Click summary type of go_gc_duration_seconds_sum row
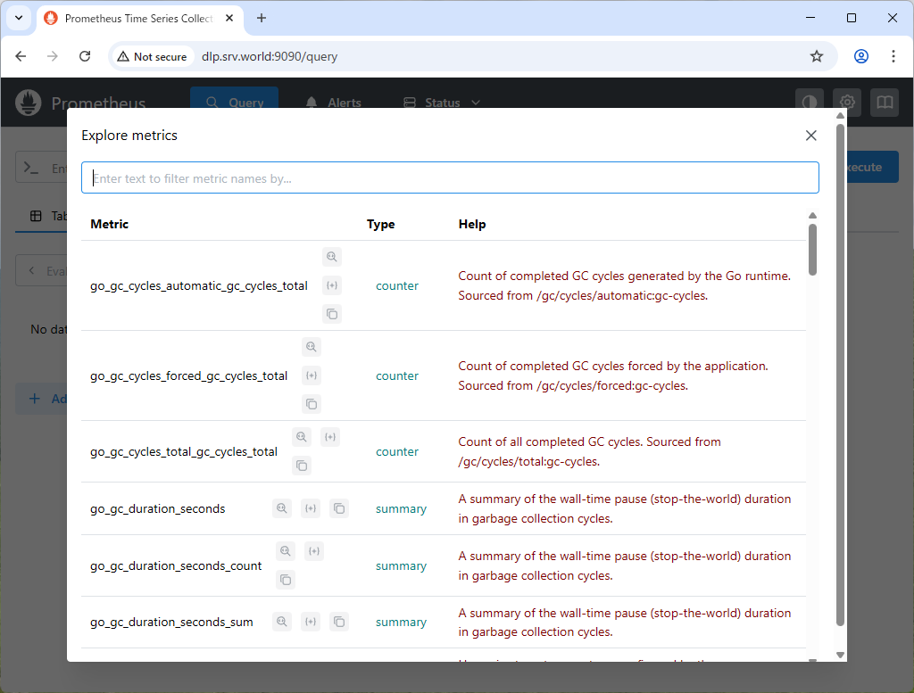Viewport: 914px width, 693px height. tap(401, 622)
